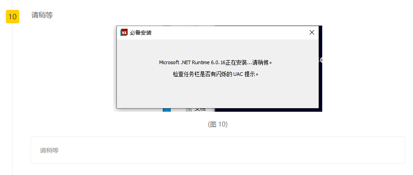The height and width of the screenshot is (175, 413).
Task: Click the 必备安装 title text
Action: 141,33
